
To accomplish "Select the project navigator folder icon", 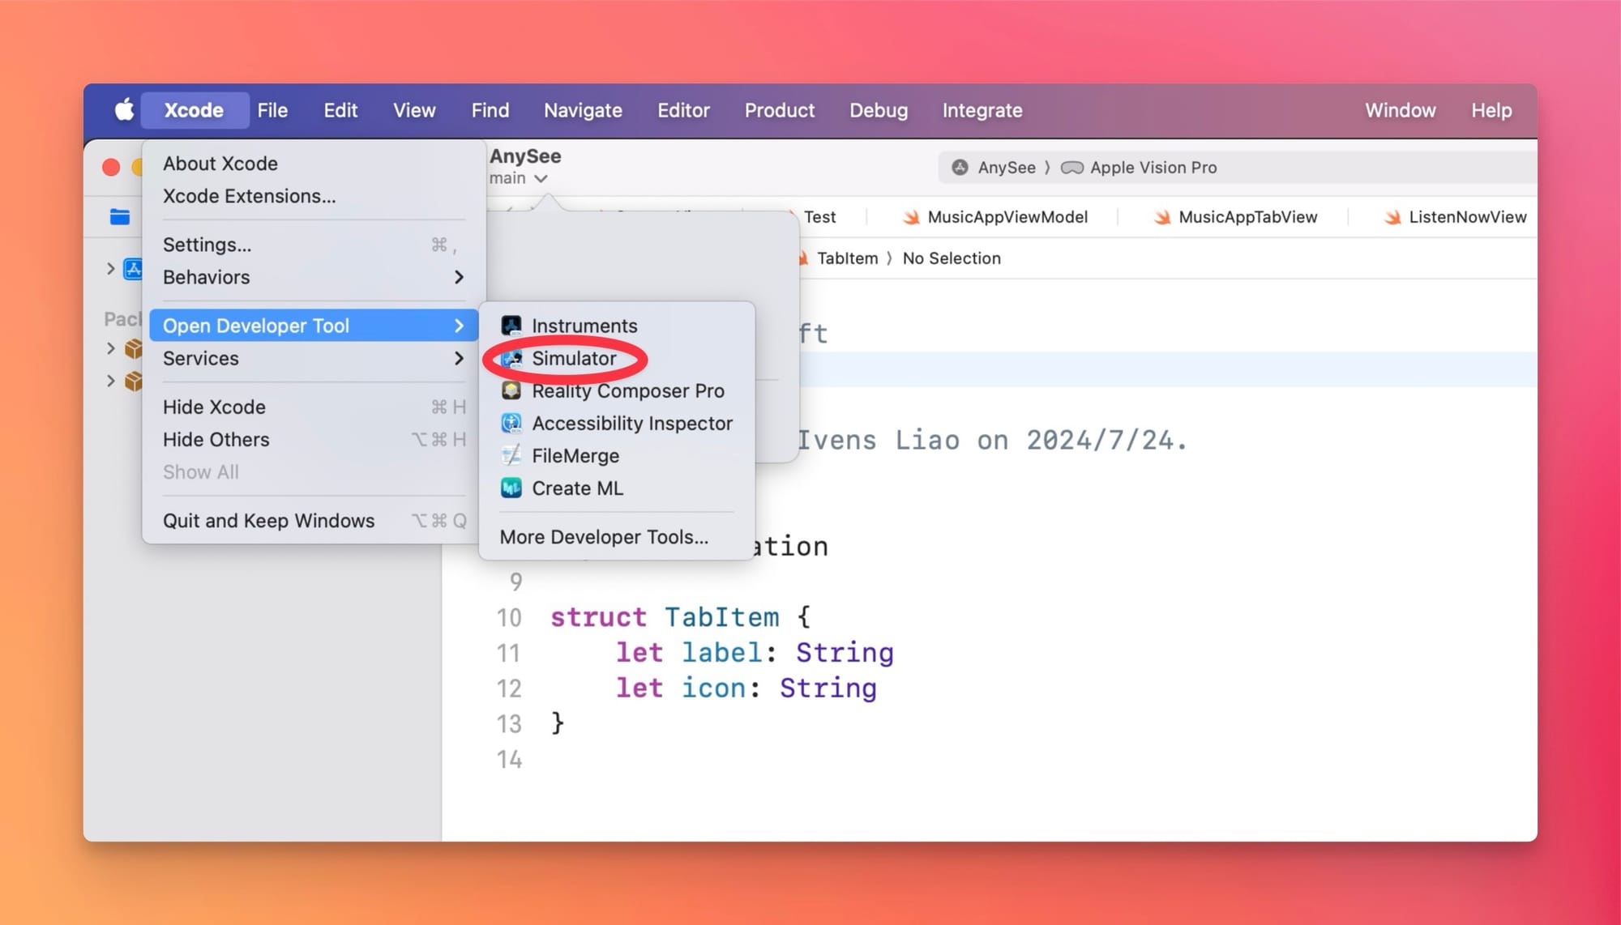I will [x=120, y=216].
